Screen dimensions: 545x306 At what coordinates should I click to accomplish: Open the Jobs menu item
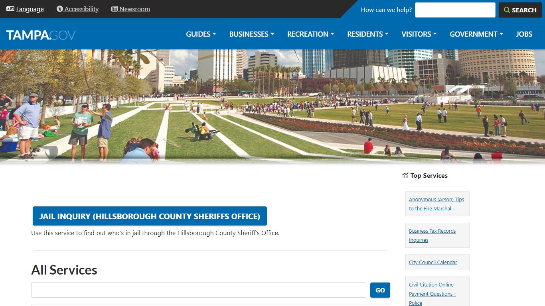(x=524, y=34)
